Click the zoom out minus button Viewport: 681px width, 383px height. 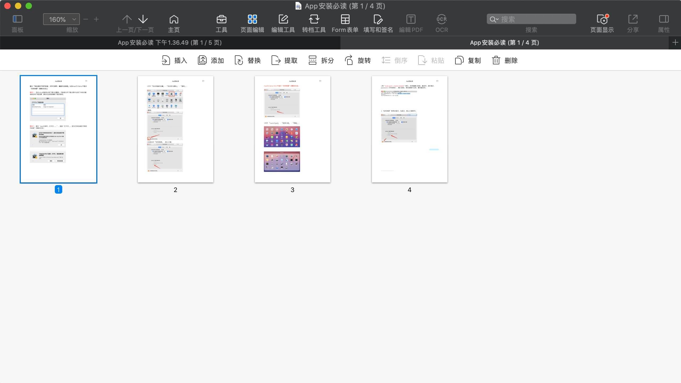pyautogui.click(x=86, y=19)
